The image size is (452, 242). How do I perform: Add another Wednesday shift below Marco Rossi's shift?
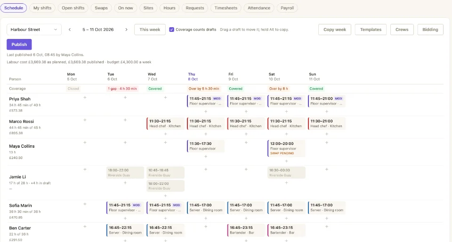(x=165, y=134)
